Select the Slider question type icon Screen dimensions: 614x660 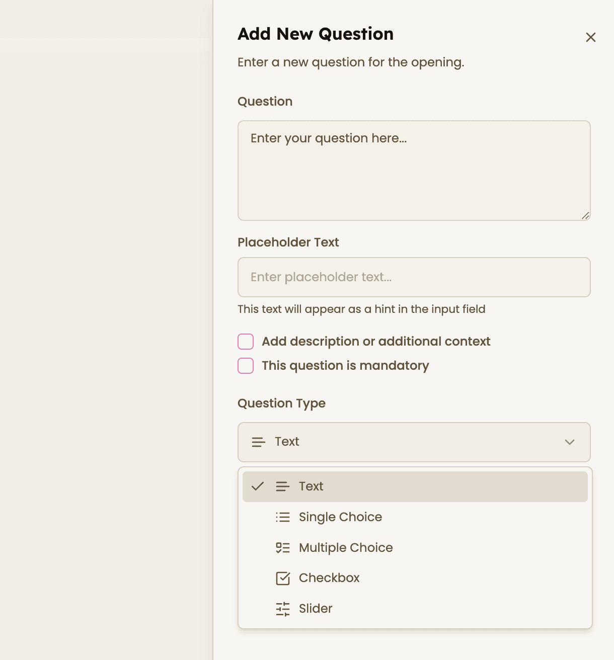282,609
